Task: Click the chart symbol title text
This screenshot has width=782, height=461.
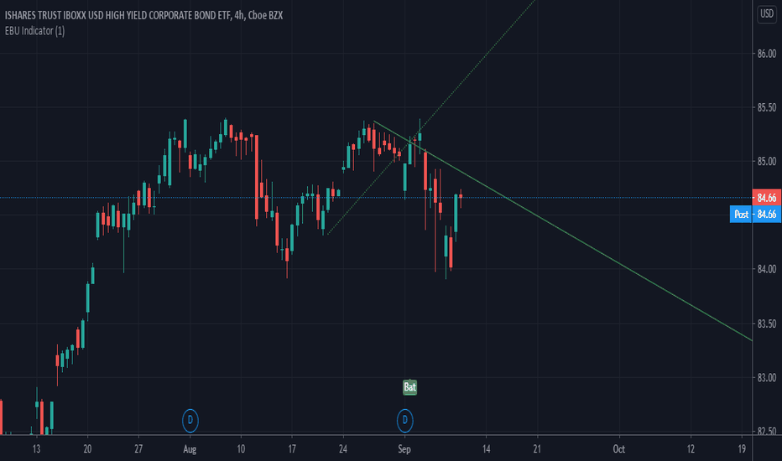Action: coord(143,15)
